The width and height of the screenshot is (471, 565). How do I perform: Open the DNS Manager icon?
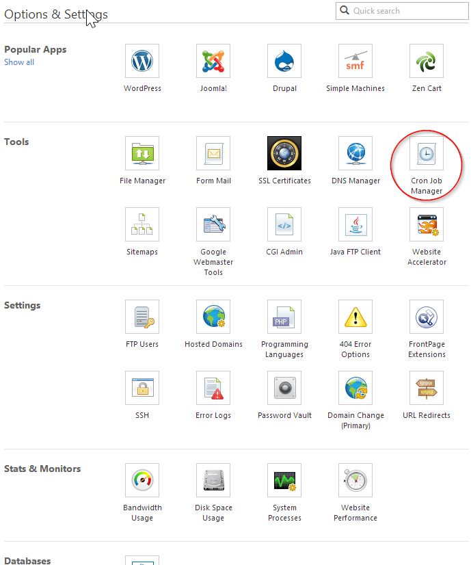coord(355,153)
